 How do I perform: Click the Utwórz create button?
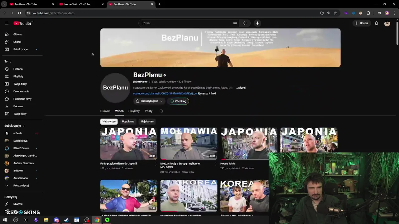[x=361, y=23]
